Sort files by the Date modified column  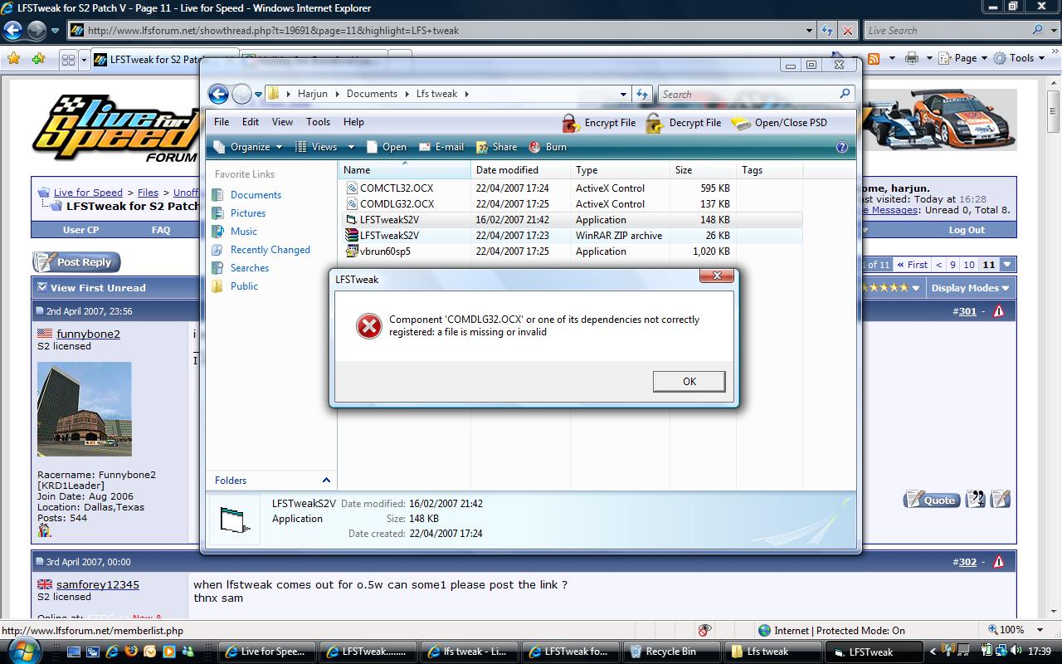point(520,169)
